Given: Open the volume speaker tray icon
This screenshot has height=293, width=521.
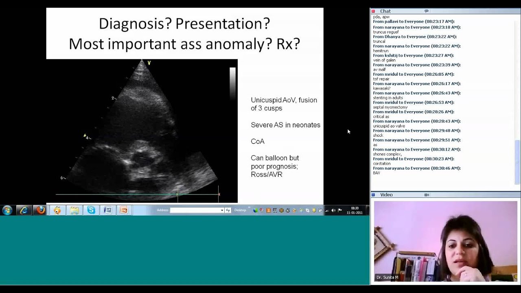Looking at the screenshot, I should click(x=333, y=210).
